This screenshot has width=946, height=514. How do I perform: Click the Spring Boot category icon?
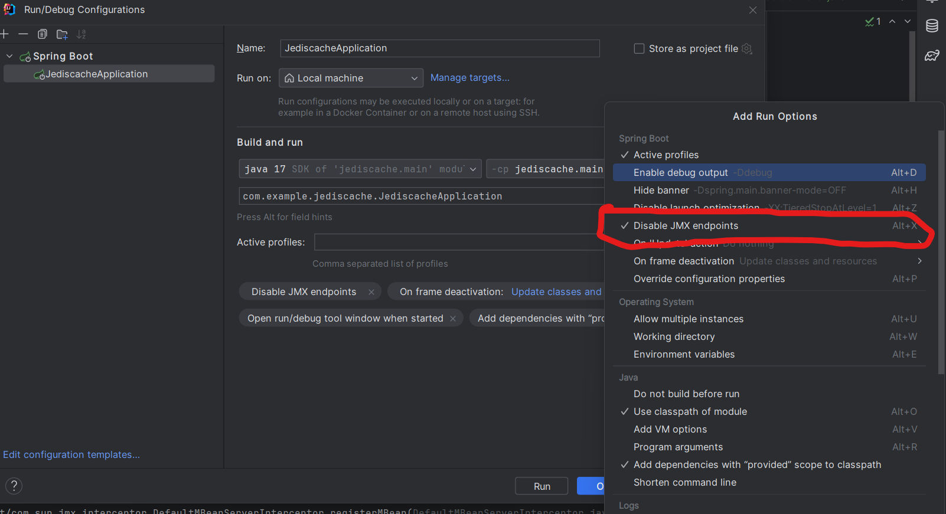pyautogui.click(x=25, y=57)
